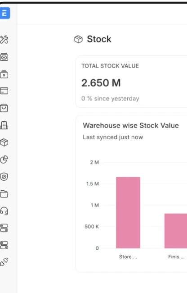Open the money-with-eye accounting icon
This screenshot has height=293, width=187.
pyautogui.click(x=4, y=57)
